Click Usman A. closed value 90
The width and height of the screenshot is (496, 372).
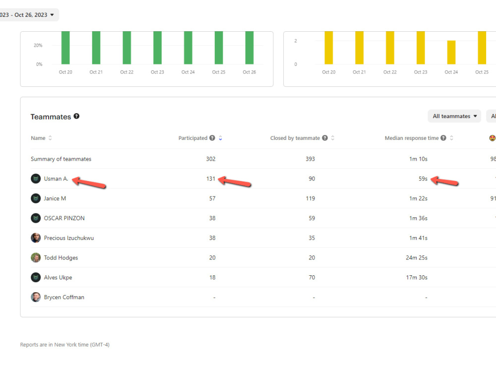(311, 179)
